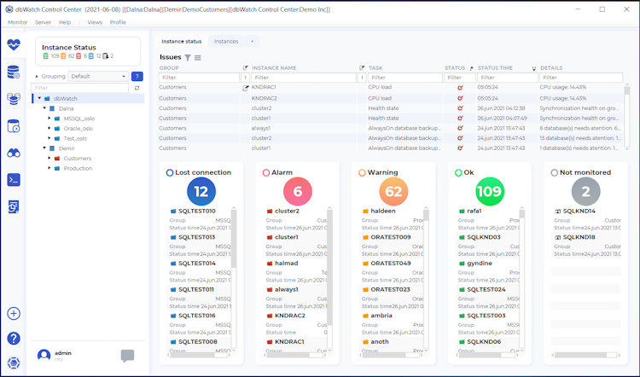The width and height of the screenshot is (640, 377).
Task: Select the Instance status tab
Action: pos(182,41)
